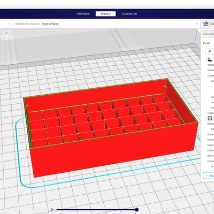This screenshot has width=214, height=214.
Task: Play the layer simulation
Action: click(x=52, y=210)
